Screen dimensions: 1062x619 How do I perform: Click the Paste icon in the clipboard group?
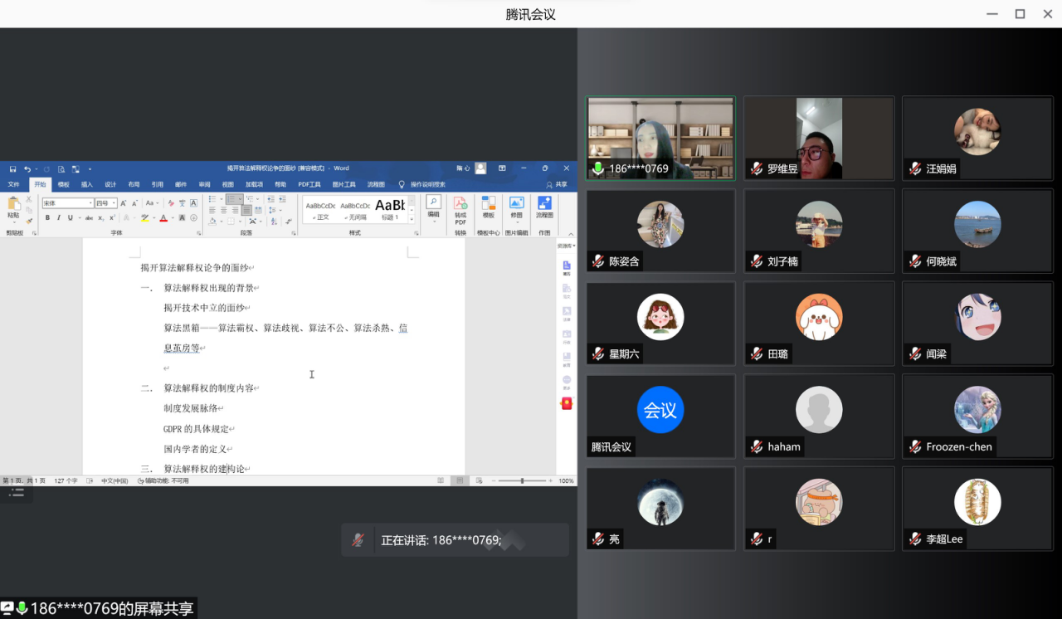pyautogui.click(x=13, y=206)
